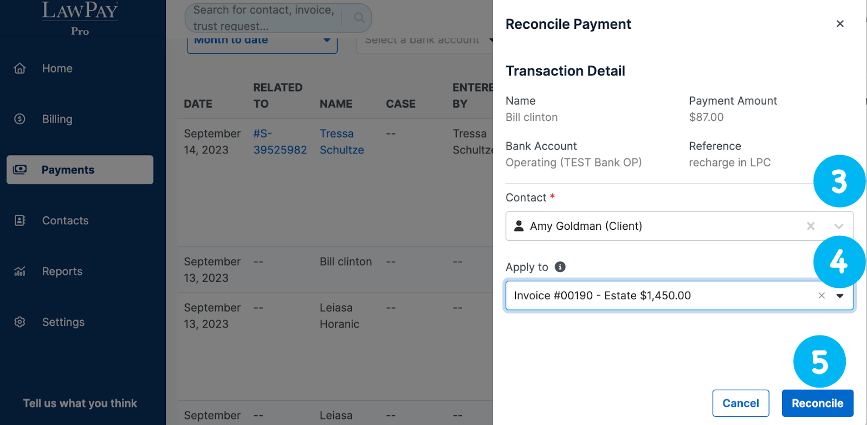
Task: Click the search magnifier icon
Action: click(x=359, y=18)
